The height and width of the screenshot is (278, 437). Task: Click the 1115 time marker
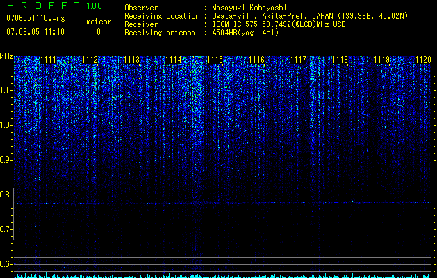(215, 60)
